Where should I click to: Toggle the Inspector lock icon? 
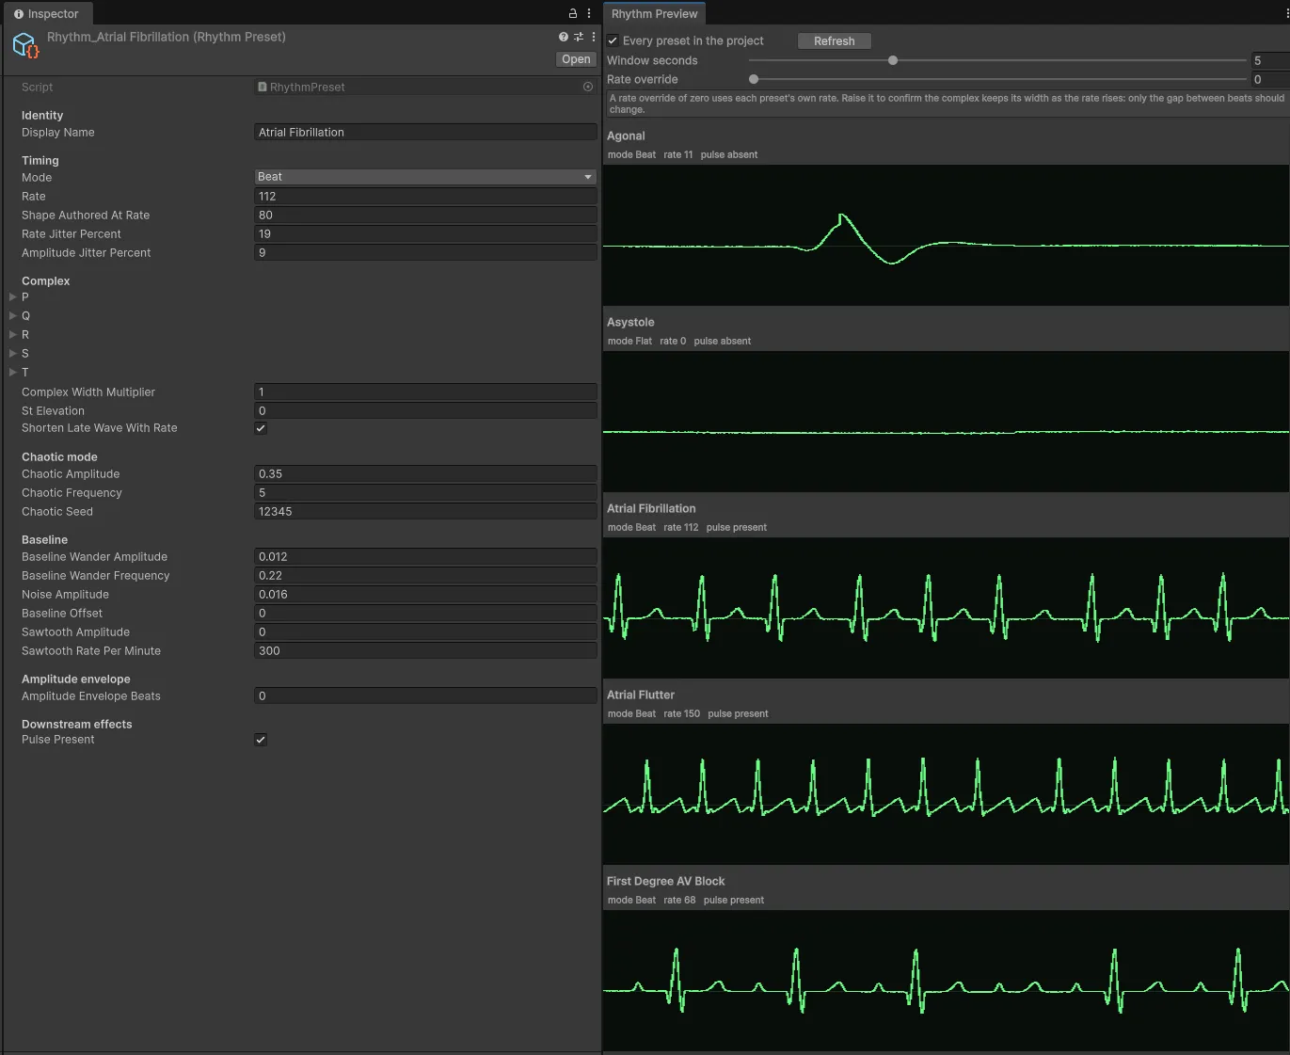click(572, 13)
